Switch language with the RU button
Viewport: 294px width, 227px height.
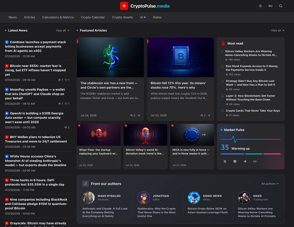pos(270,6)
